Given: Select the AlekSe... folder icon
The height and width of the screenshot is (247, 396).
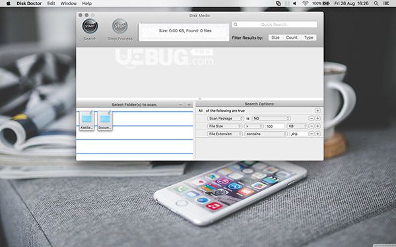Looking at the screenshot, I should pos(86,121).
